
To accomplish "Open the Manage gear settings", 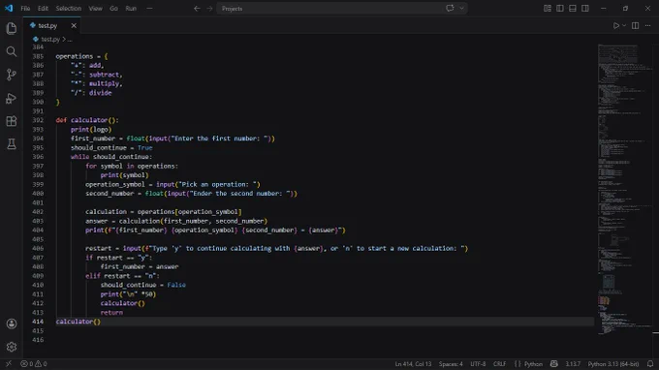I will [12, 347].
